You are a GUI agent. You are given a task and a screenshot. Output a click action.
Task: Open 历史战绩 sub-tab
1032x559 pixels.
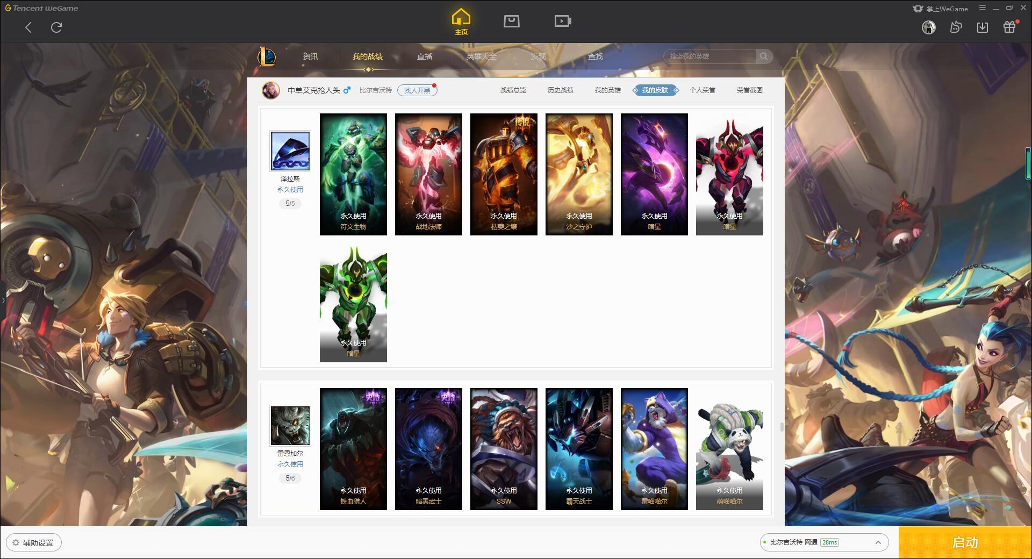pyautogui.click(x=561, y=90)
